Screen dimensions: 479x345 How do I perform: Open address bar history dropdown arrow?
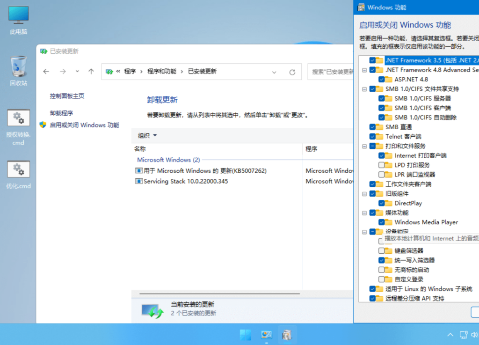274,72
